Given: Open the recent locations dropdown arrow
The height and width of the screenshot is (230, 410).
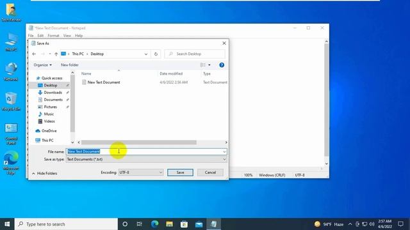Looking at the screenshot, I should click(x=50, y=54).
